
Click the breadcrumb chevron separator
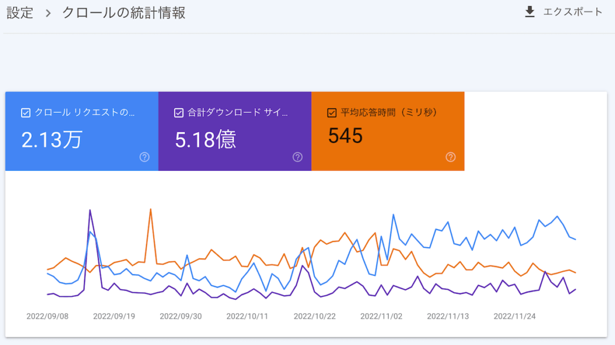(48, 13)
